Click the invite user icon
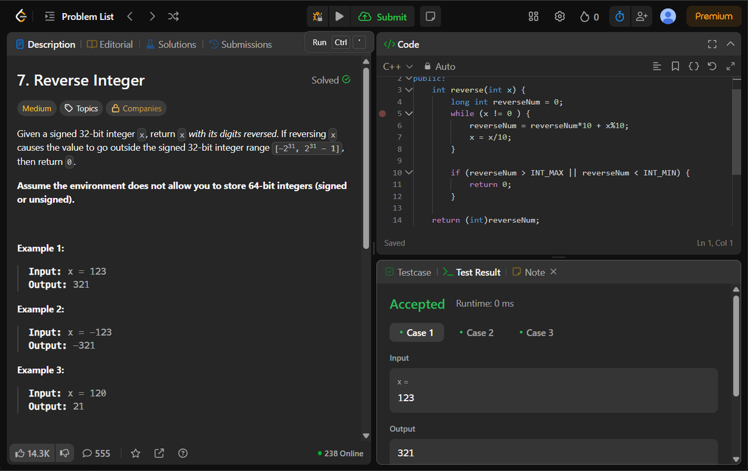The image size is (748, 471). pyautogui.click(x=641, y=17)
